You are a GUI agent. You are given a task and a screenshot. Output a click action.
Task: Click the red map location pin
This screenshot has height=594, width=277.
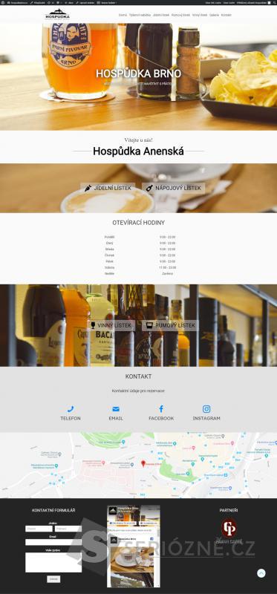click(143, 463)
